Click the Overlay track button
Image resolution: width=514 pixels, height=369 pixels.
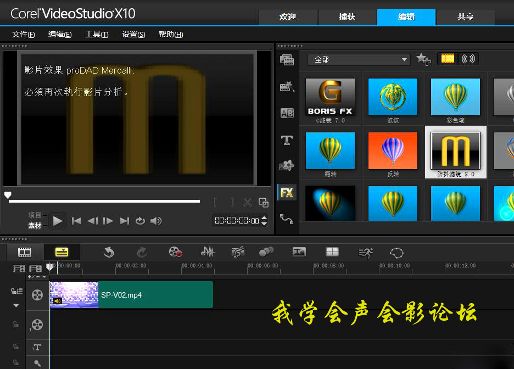tap(37, 325)
